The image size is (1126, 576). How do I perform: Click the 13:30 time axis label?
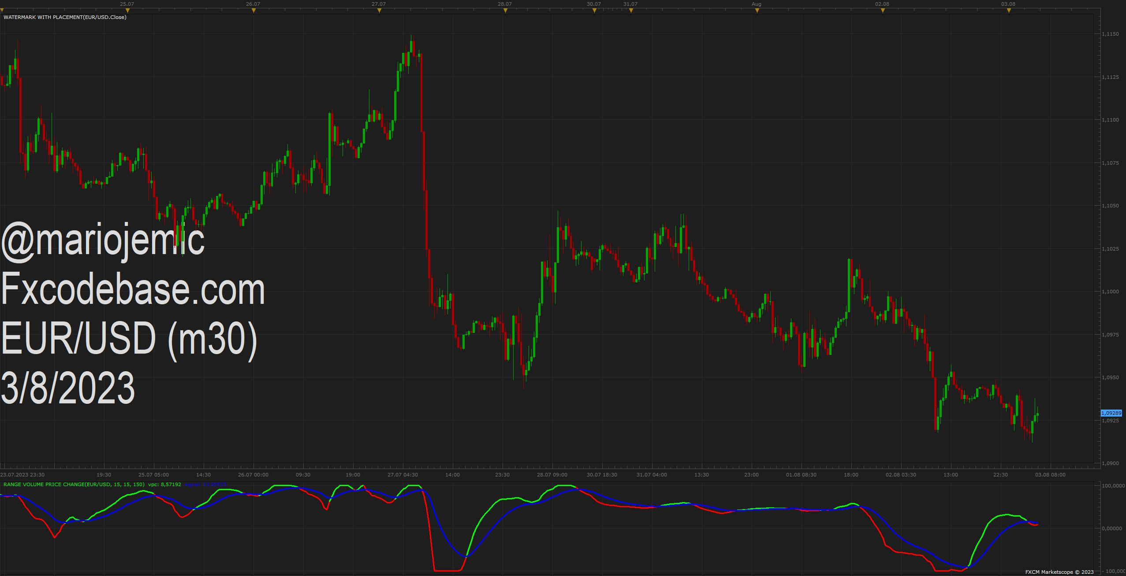701,475
